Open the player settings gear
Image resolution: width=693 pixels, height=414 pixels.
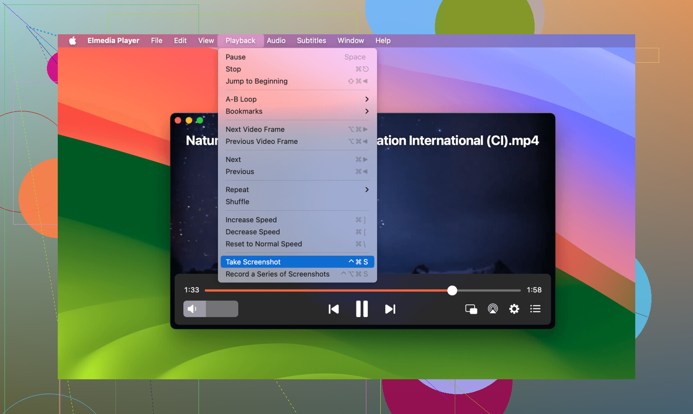tap(514, 309)
